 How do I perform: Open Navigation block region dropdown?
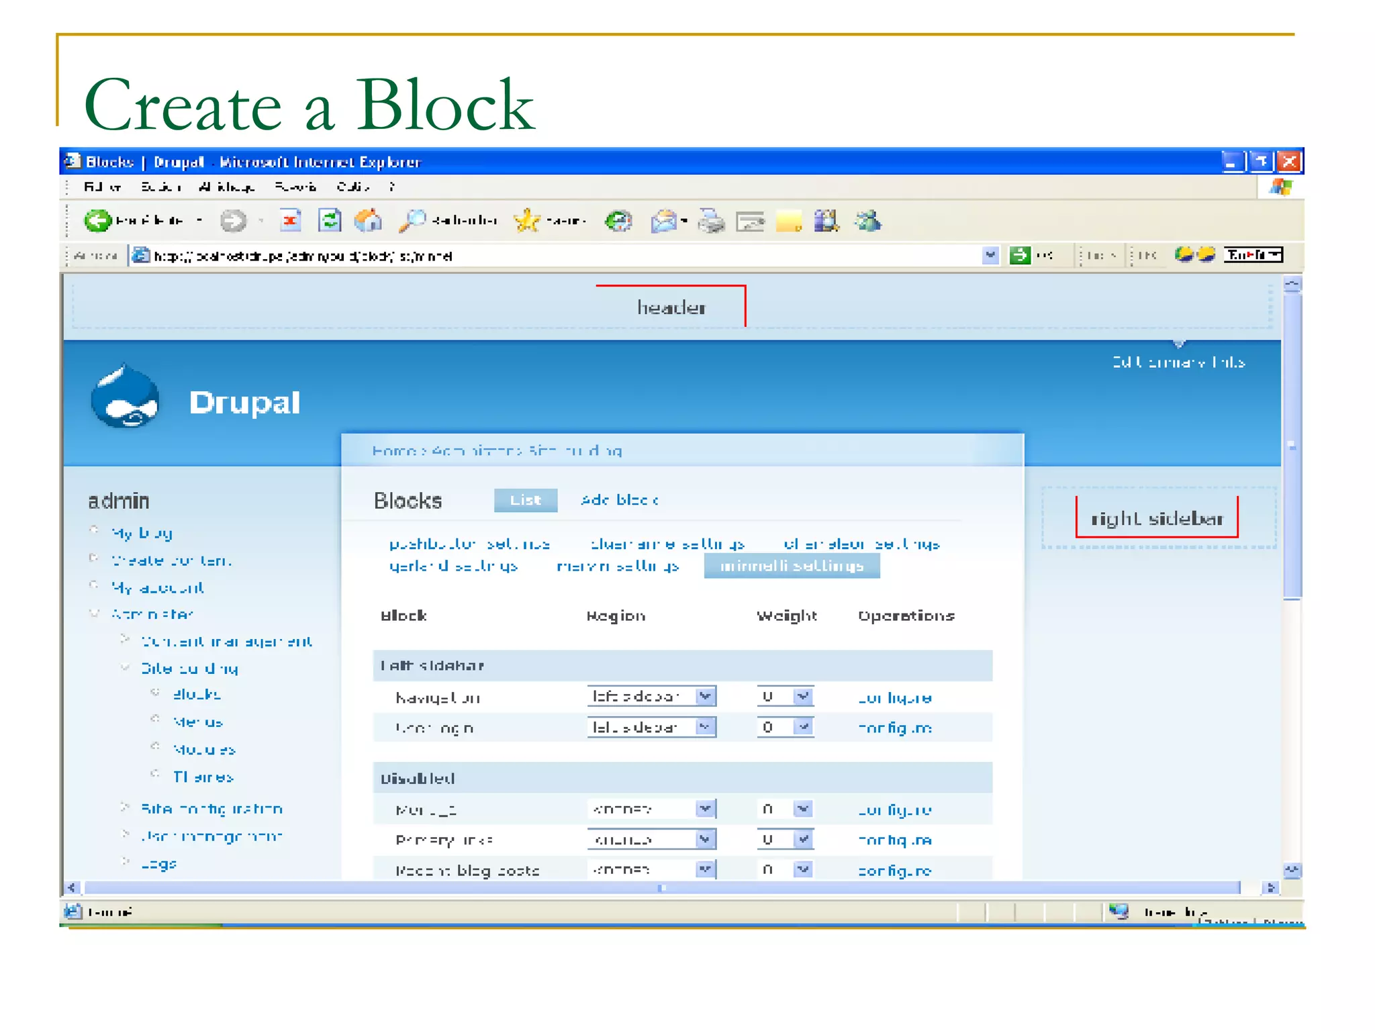click(x=705, y=696)
